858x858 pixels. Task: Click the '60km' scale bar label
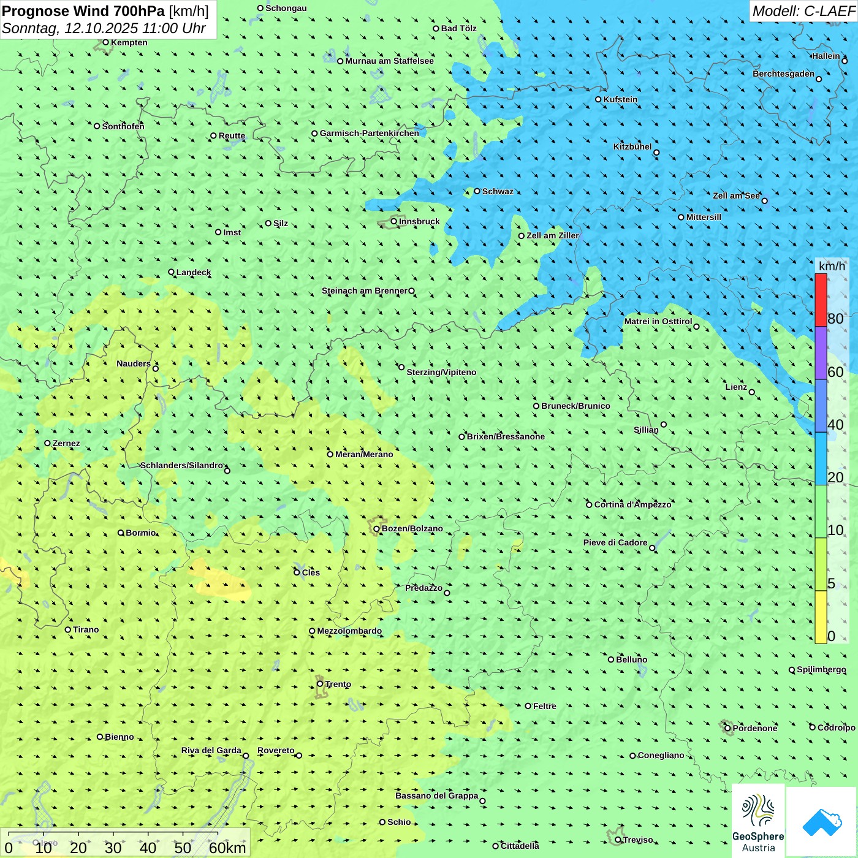227,848
